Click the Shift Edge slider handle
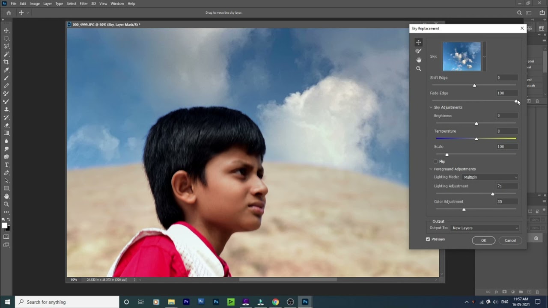 (474, 86)
